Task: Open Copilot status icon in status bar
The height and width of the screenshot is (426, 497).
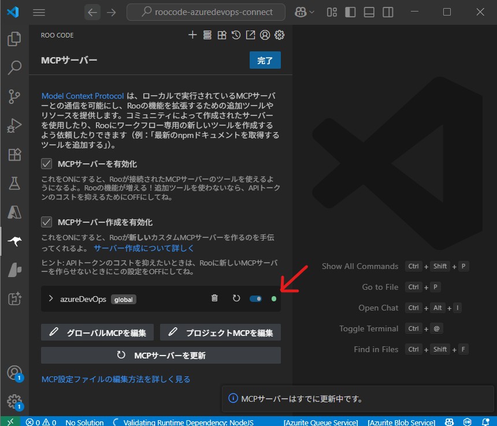Action: click(x=450, y=422)
